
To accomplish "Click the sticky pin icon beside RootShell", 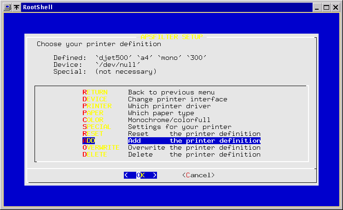I will [16, 7].
